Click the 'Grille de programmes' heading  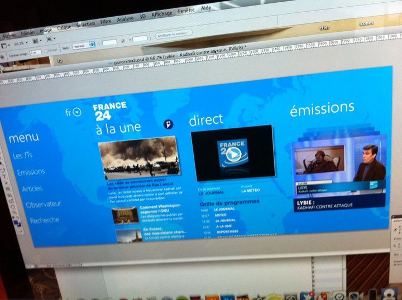click(x=229, y=203)
